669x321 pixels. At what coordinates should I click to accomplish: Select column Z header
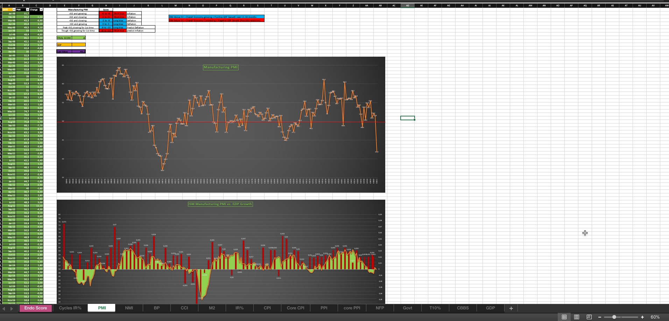(353, 6)
